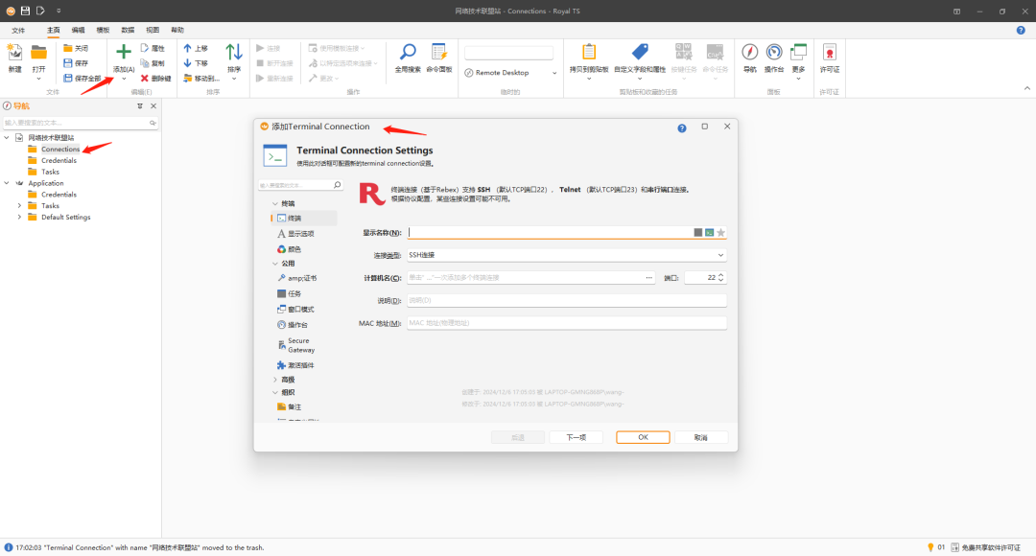This screenshot has height=556, width=1036.
Task: Expand the Default Settings folder
Action: 19,218
